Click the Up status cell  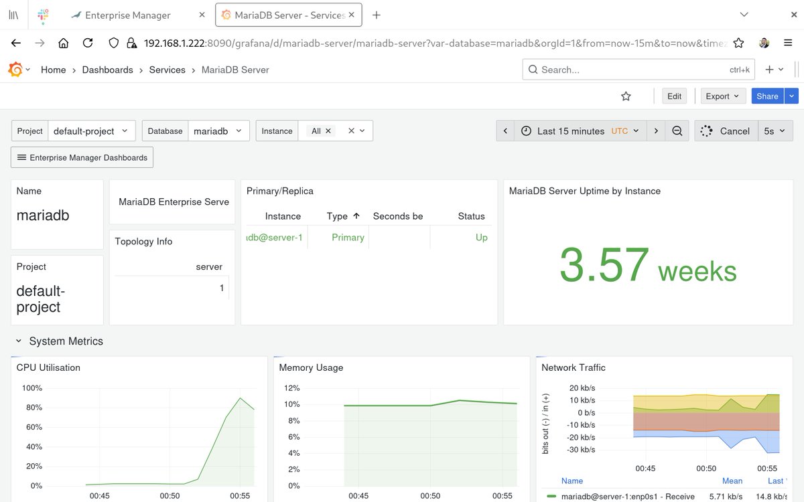482,238
